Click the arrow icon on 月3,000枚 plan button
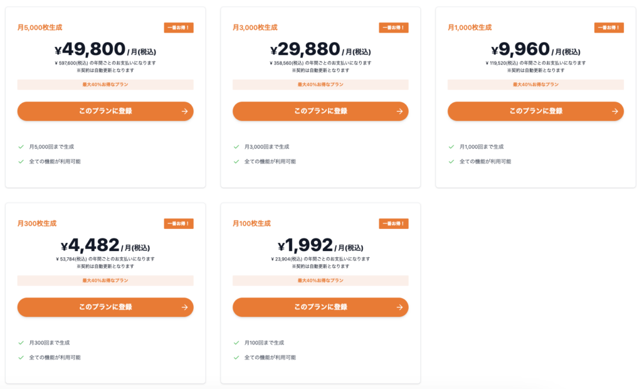 click(x=399, y=111)
